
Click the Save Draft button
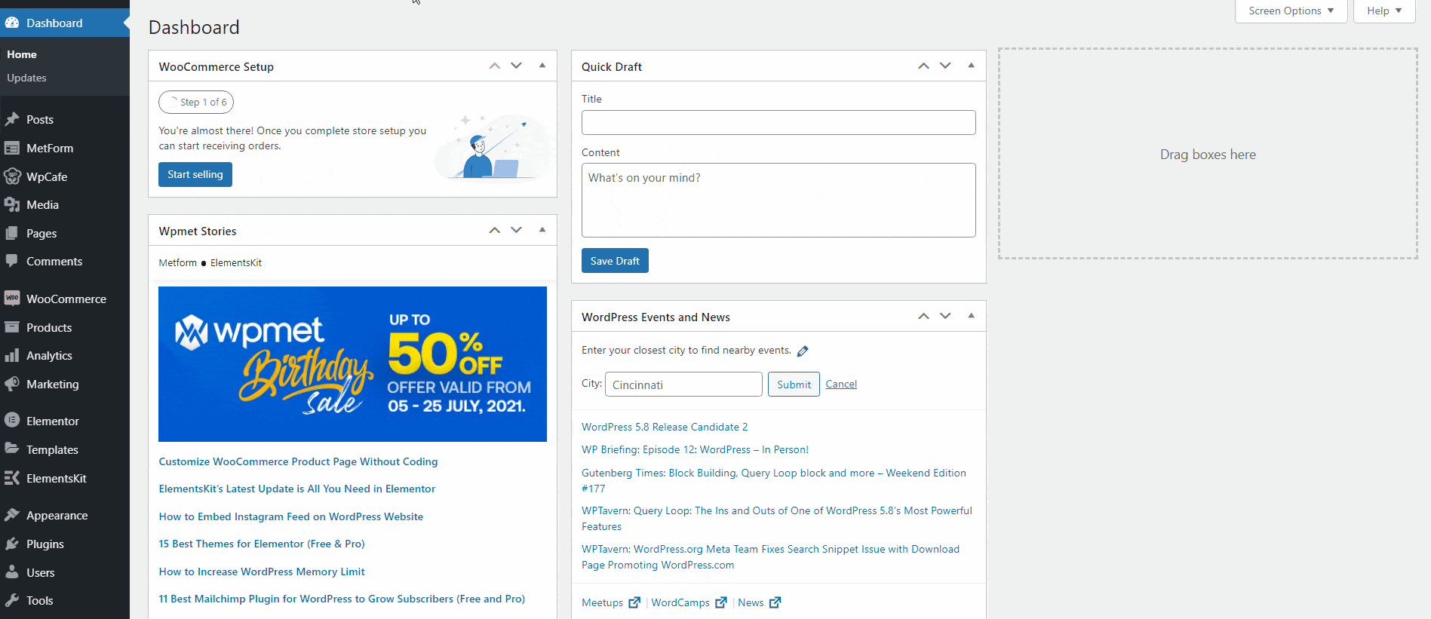click(x=615, y=261)
